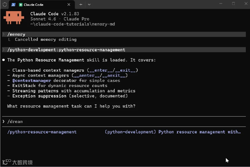Screen dimensions: 250x167
Task: Maximize the terminal window
Action: coord(233,4)
